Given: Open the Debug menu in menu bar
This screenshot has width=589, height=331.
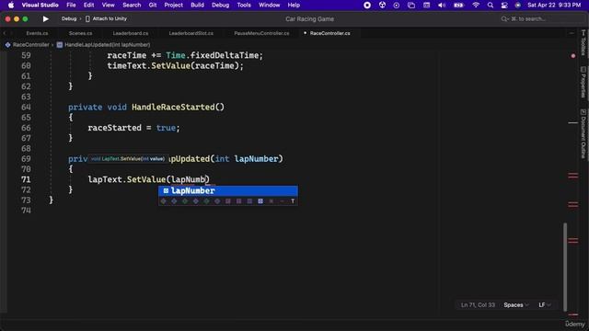Looking at the screenshot, I should point(221,6).
